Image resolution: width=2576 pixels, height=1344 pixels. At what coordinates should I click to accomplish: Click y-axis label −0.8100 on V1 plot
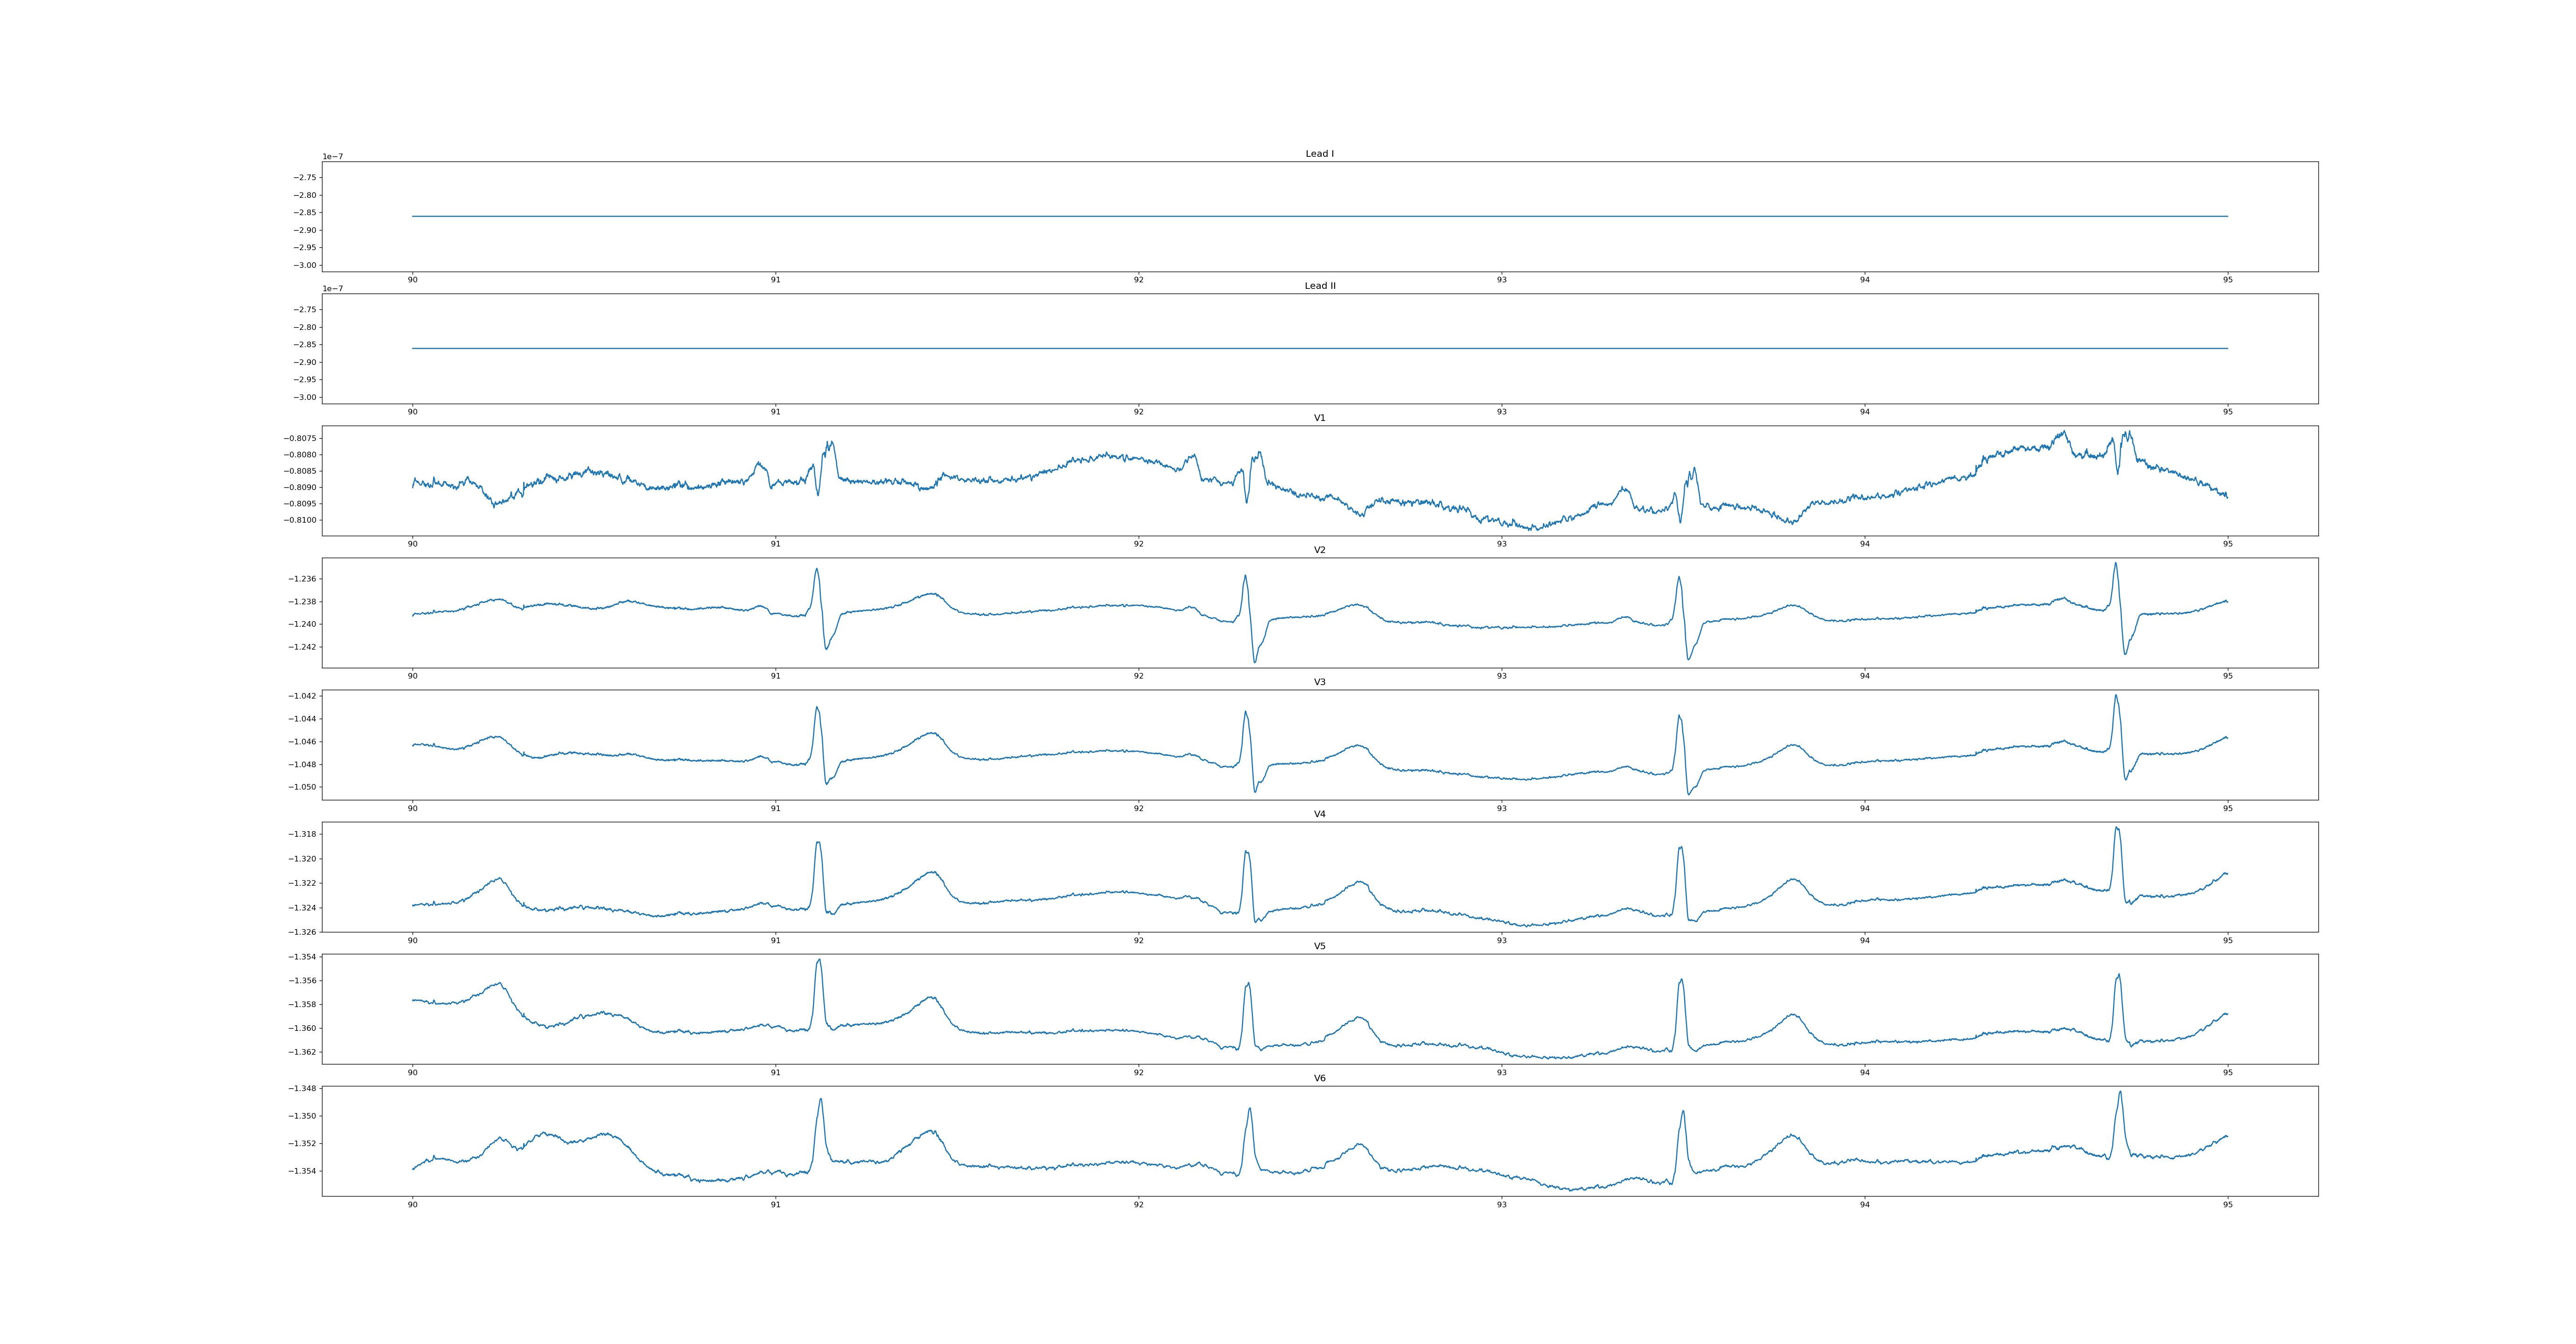(x=300, y=520)
